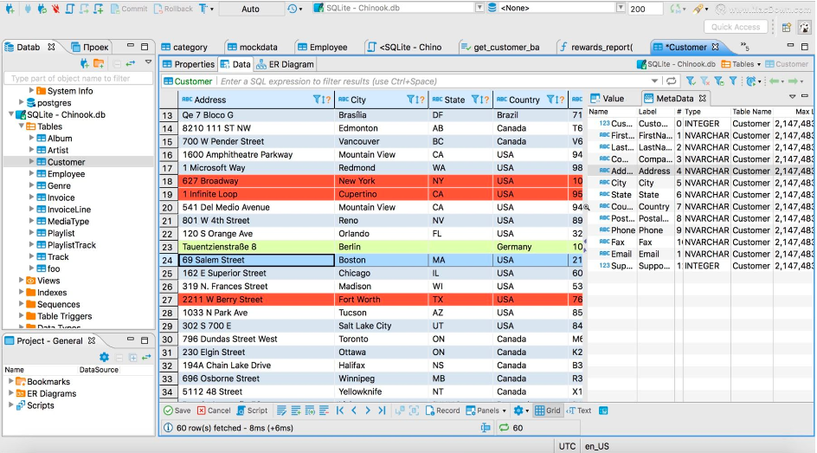817x453 pixels.
Task: Click the new connection plug icon
Action: tap(10, 9)
